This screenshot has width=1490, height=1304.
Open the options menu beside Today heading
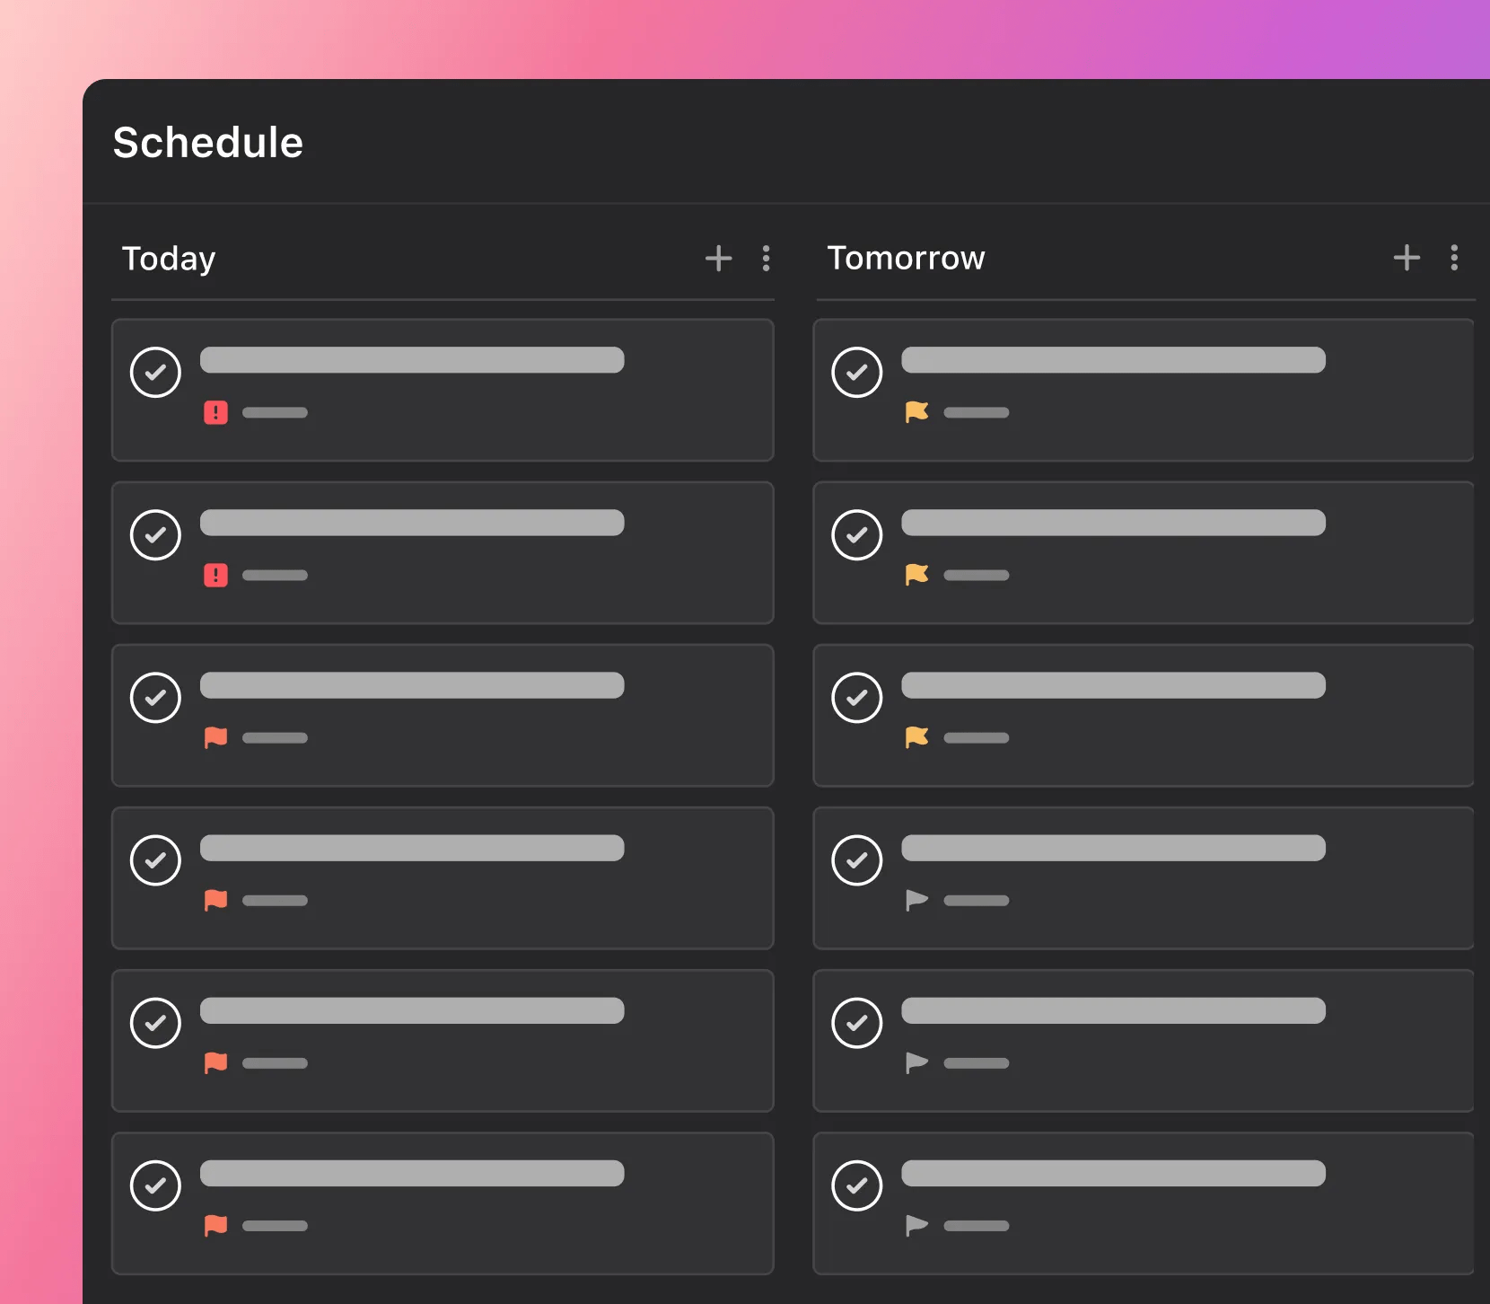767,258
